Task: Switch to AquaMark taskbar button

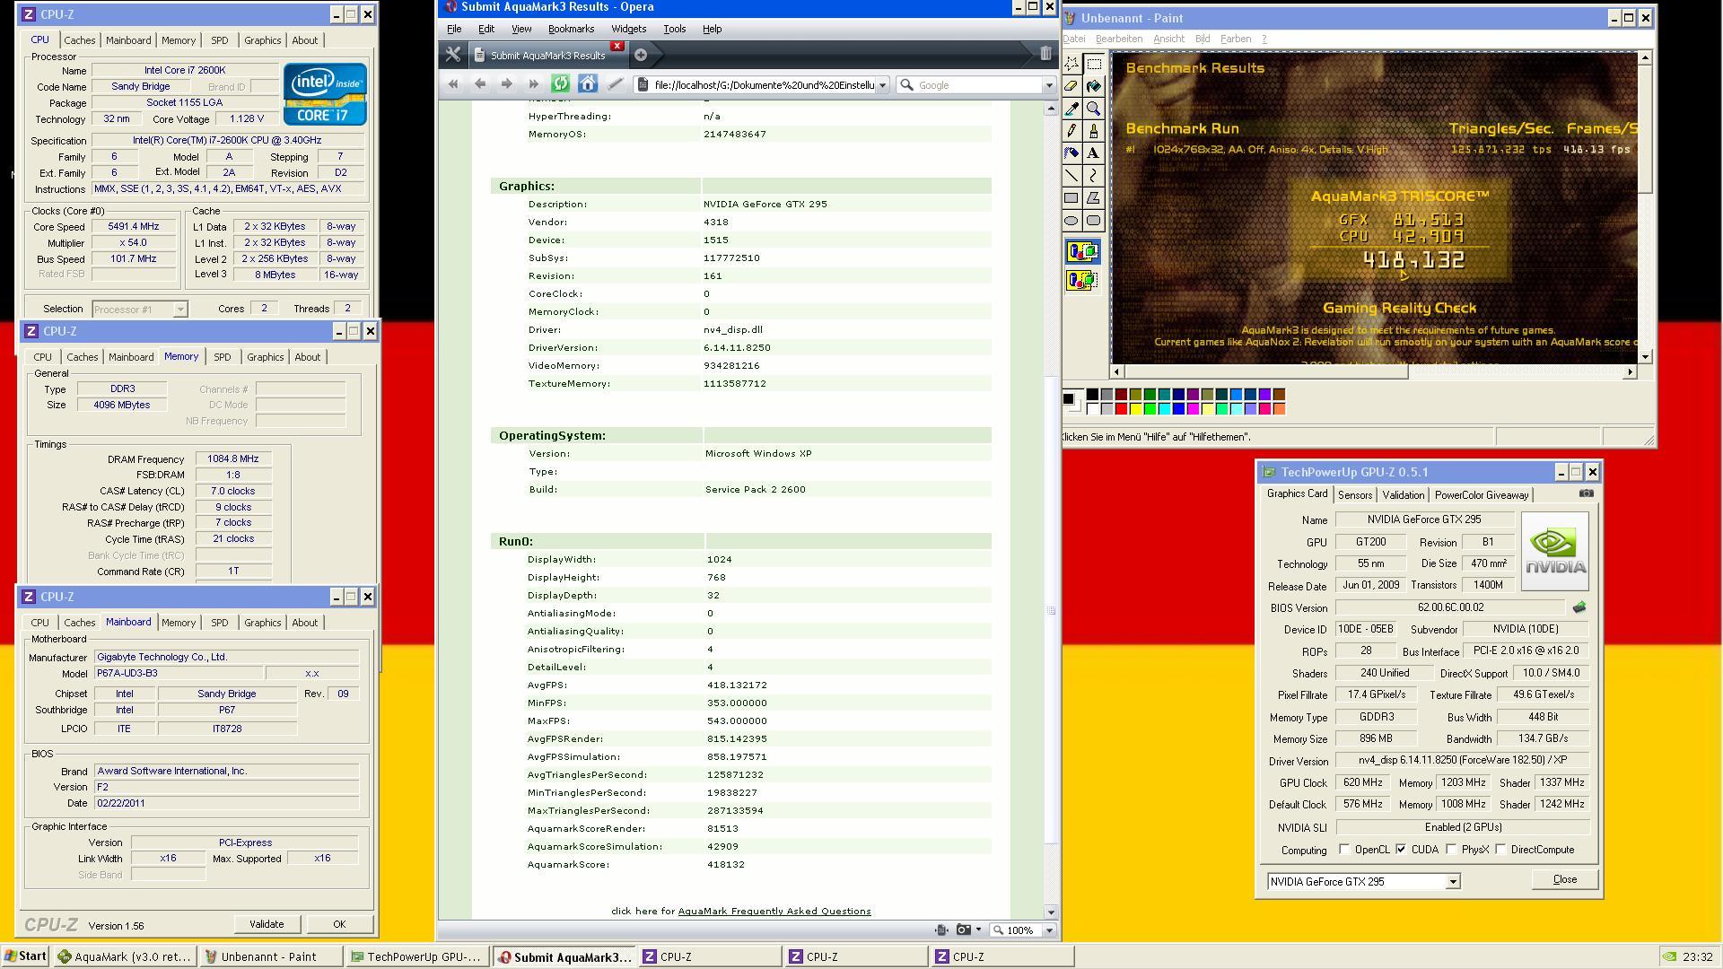Action: [x=124, y=956]
